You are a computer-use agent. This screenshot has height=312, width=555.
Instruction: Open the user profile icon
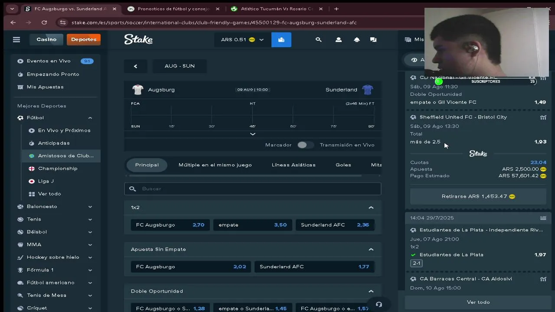click(x=339, y=39)
